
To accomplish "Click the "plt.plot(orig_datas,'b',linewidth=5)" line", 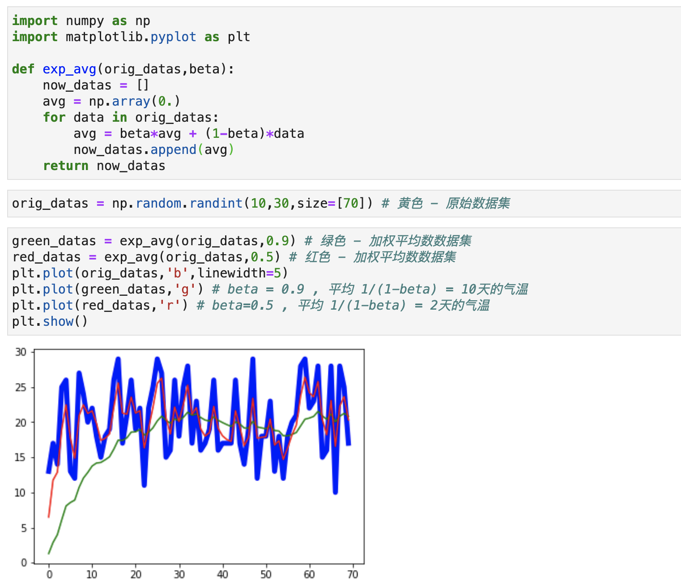I will 150,273.
